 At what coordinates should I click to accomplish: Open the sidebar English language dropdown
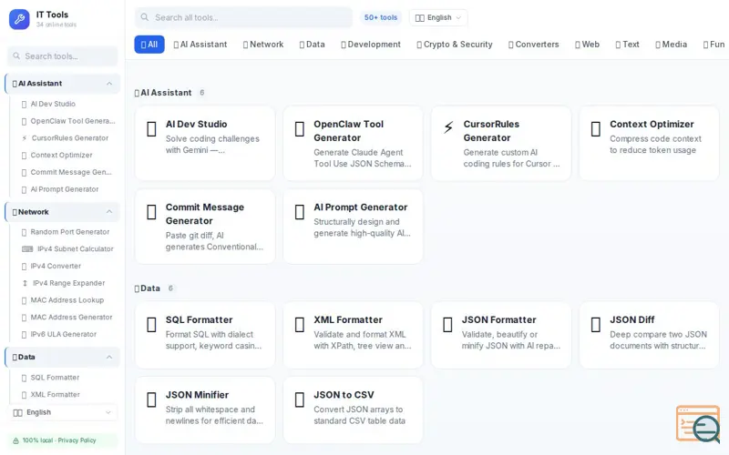63,412
